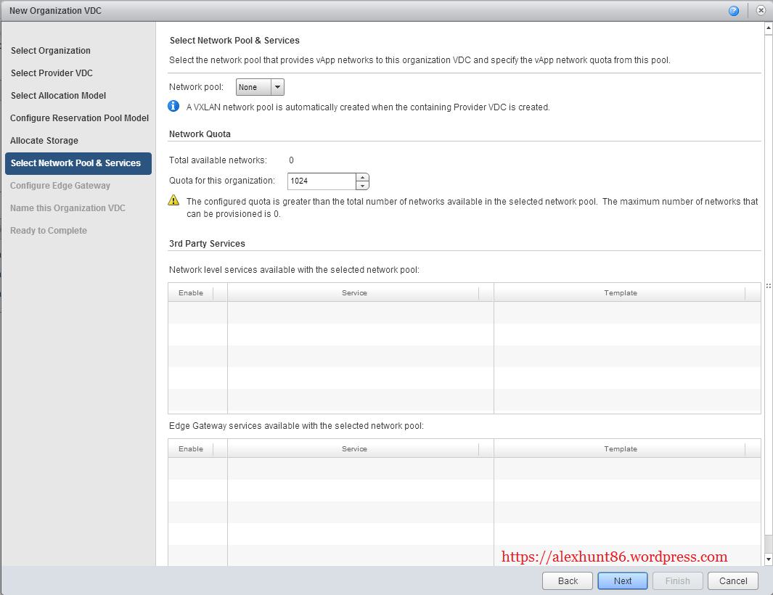Click the help question mark icon

[734, 11]
